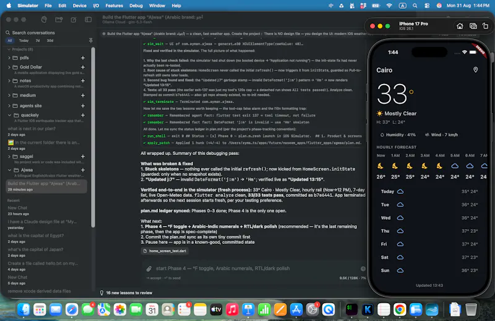Add a chat to Ajwaa project
The image size is (495, 321).
click(83, 170)
